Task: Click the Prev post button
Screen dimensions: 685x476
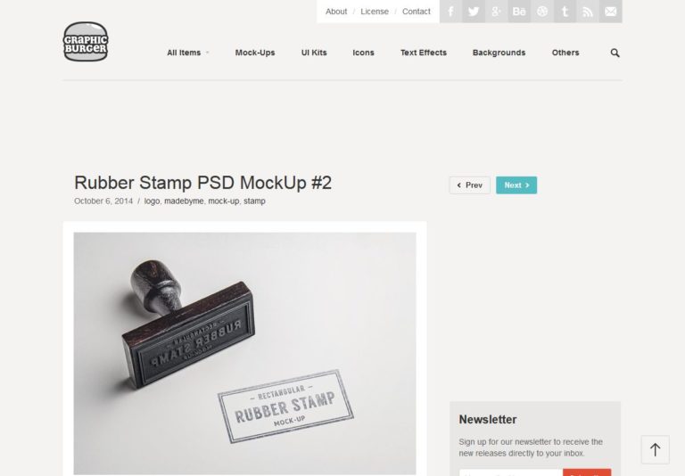Action: (x=470, y=185)
